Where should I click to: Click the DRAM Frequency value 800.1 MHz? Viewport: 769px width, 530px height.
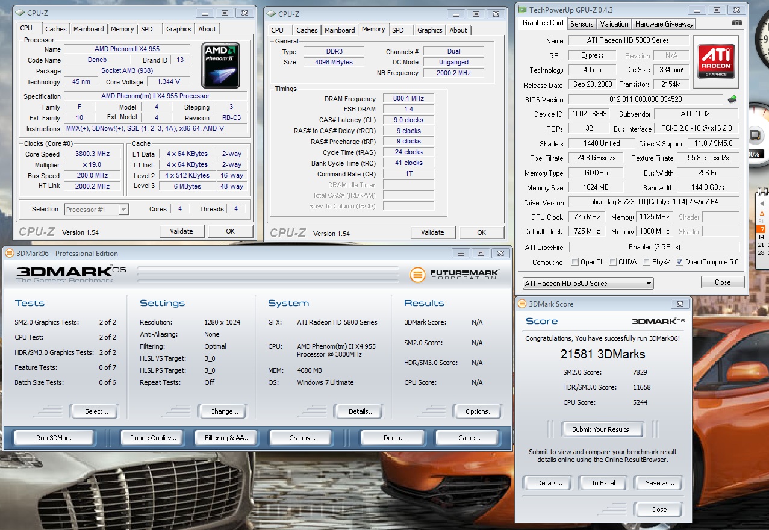click(409, 98)
